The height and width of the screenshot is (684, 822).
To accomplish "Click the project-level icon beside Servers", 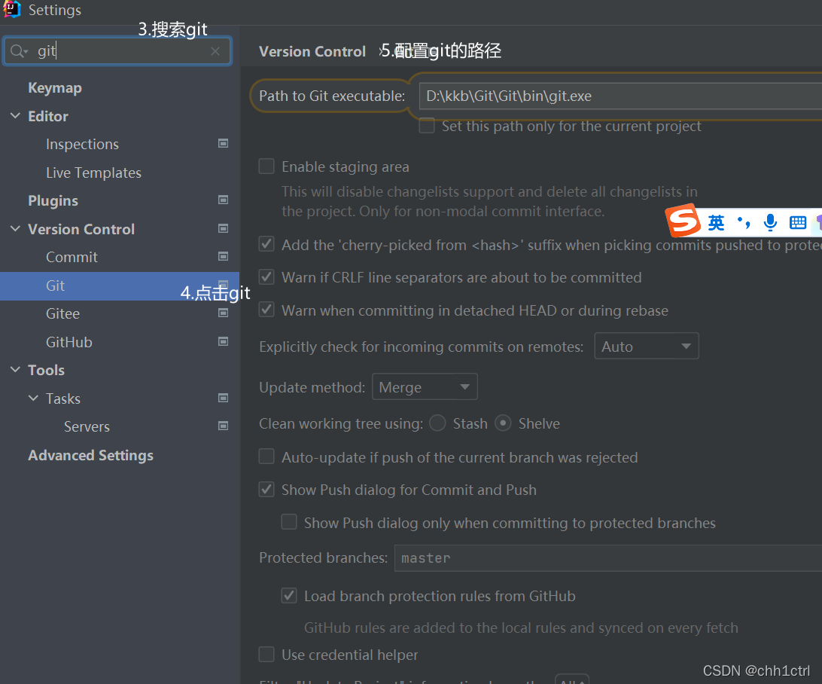I will 223,426.
